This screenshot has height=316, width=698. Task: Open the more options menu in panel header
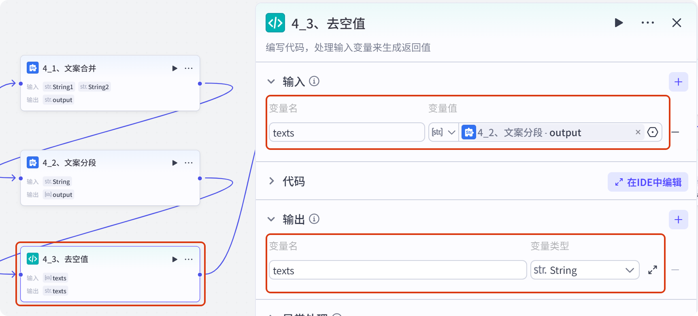tap(648, 23)
